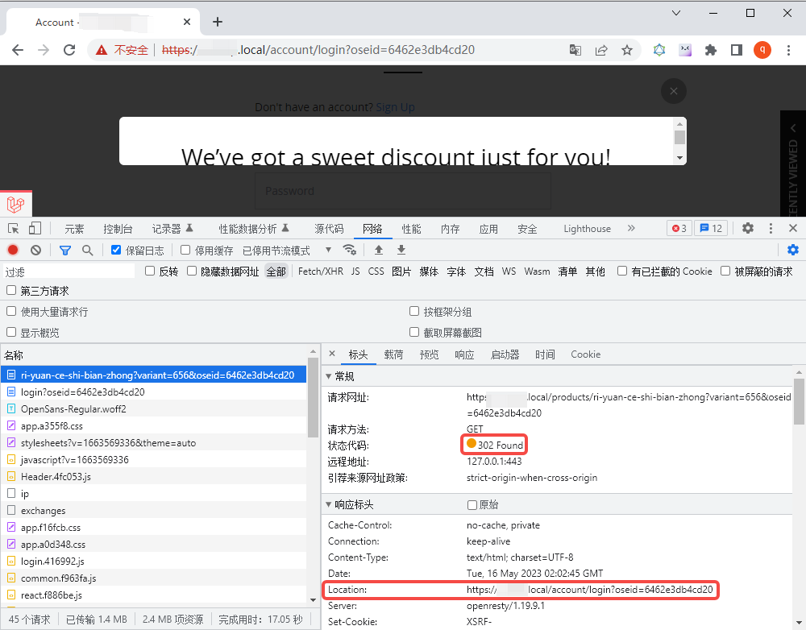The height and width of the screenshot is (630, 806).
Task: Toggle the 保留日志 checkbox
Action: point(116,250)
